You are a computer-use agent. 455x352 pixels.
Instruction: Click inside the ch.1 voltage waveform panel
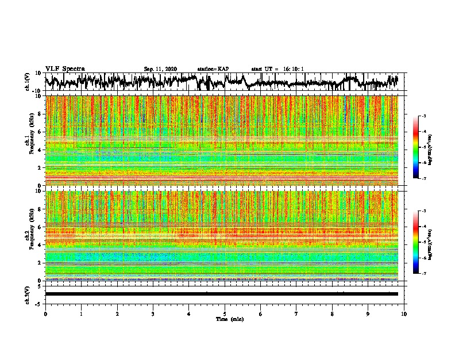coord(226,82)
